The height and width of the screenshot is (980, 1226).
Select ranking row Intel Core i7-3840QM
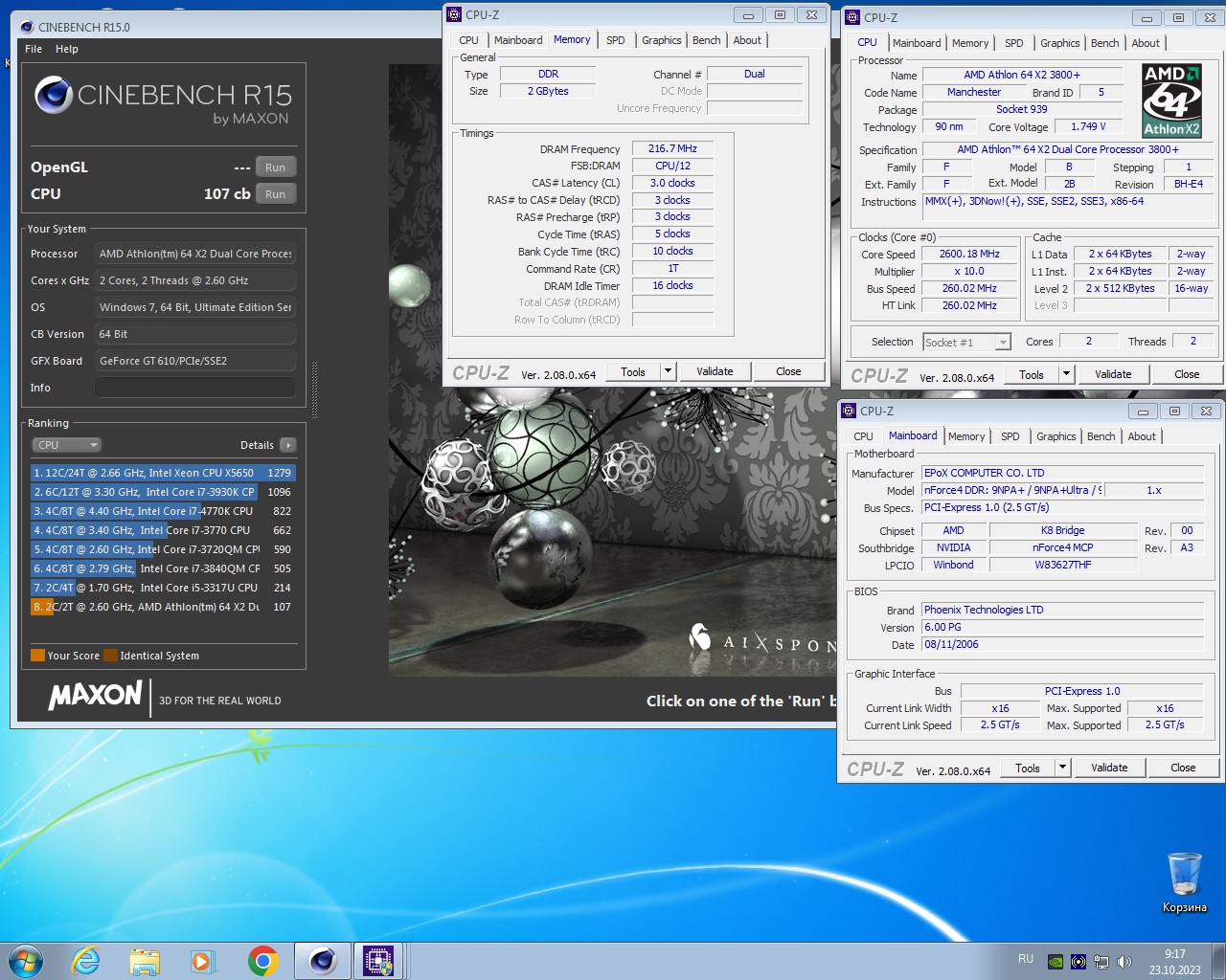tap(163, 568)
